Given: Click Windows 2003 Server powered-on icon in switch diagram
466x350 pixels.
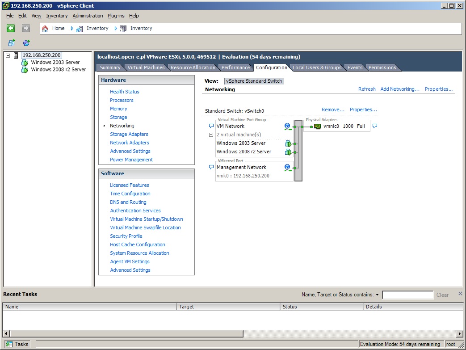Looking at the screenshot, I should tap(288, 143).
